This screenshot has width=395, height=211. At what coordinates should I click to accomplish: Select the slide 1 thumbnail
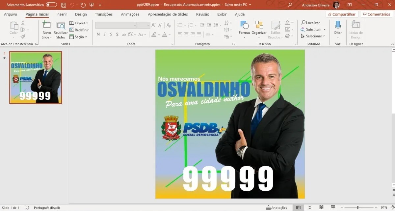pos(36,77)
